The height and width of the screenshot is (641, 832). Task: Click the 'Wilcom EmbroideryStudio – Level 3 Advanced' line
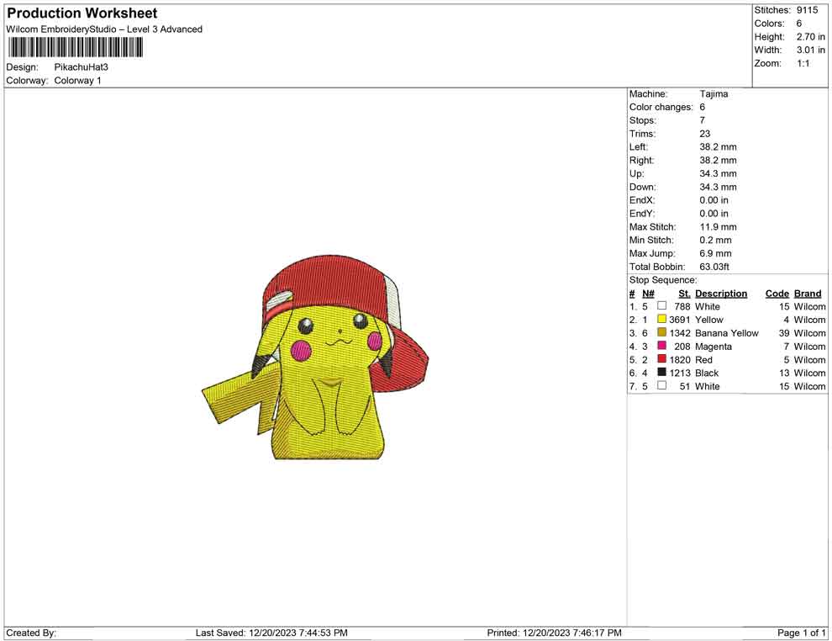coord(104,29)
